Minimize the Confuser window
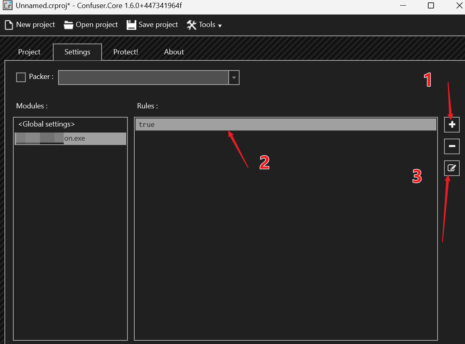The width and height of the screenshot is (465, 344). tap(403, 6)
